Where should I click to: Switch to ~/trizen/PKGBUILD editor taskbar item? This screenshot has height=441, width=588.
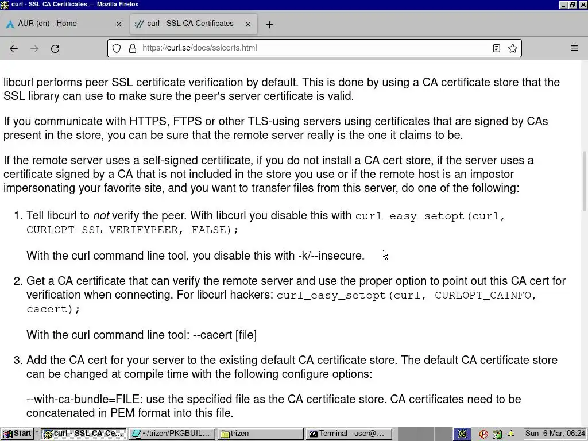(172, 434)
